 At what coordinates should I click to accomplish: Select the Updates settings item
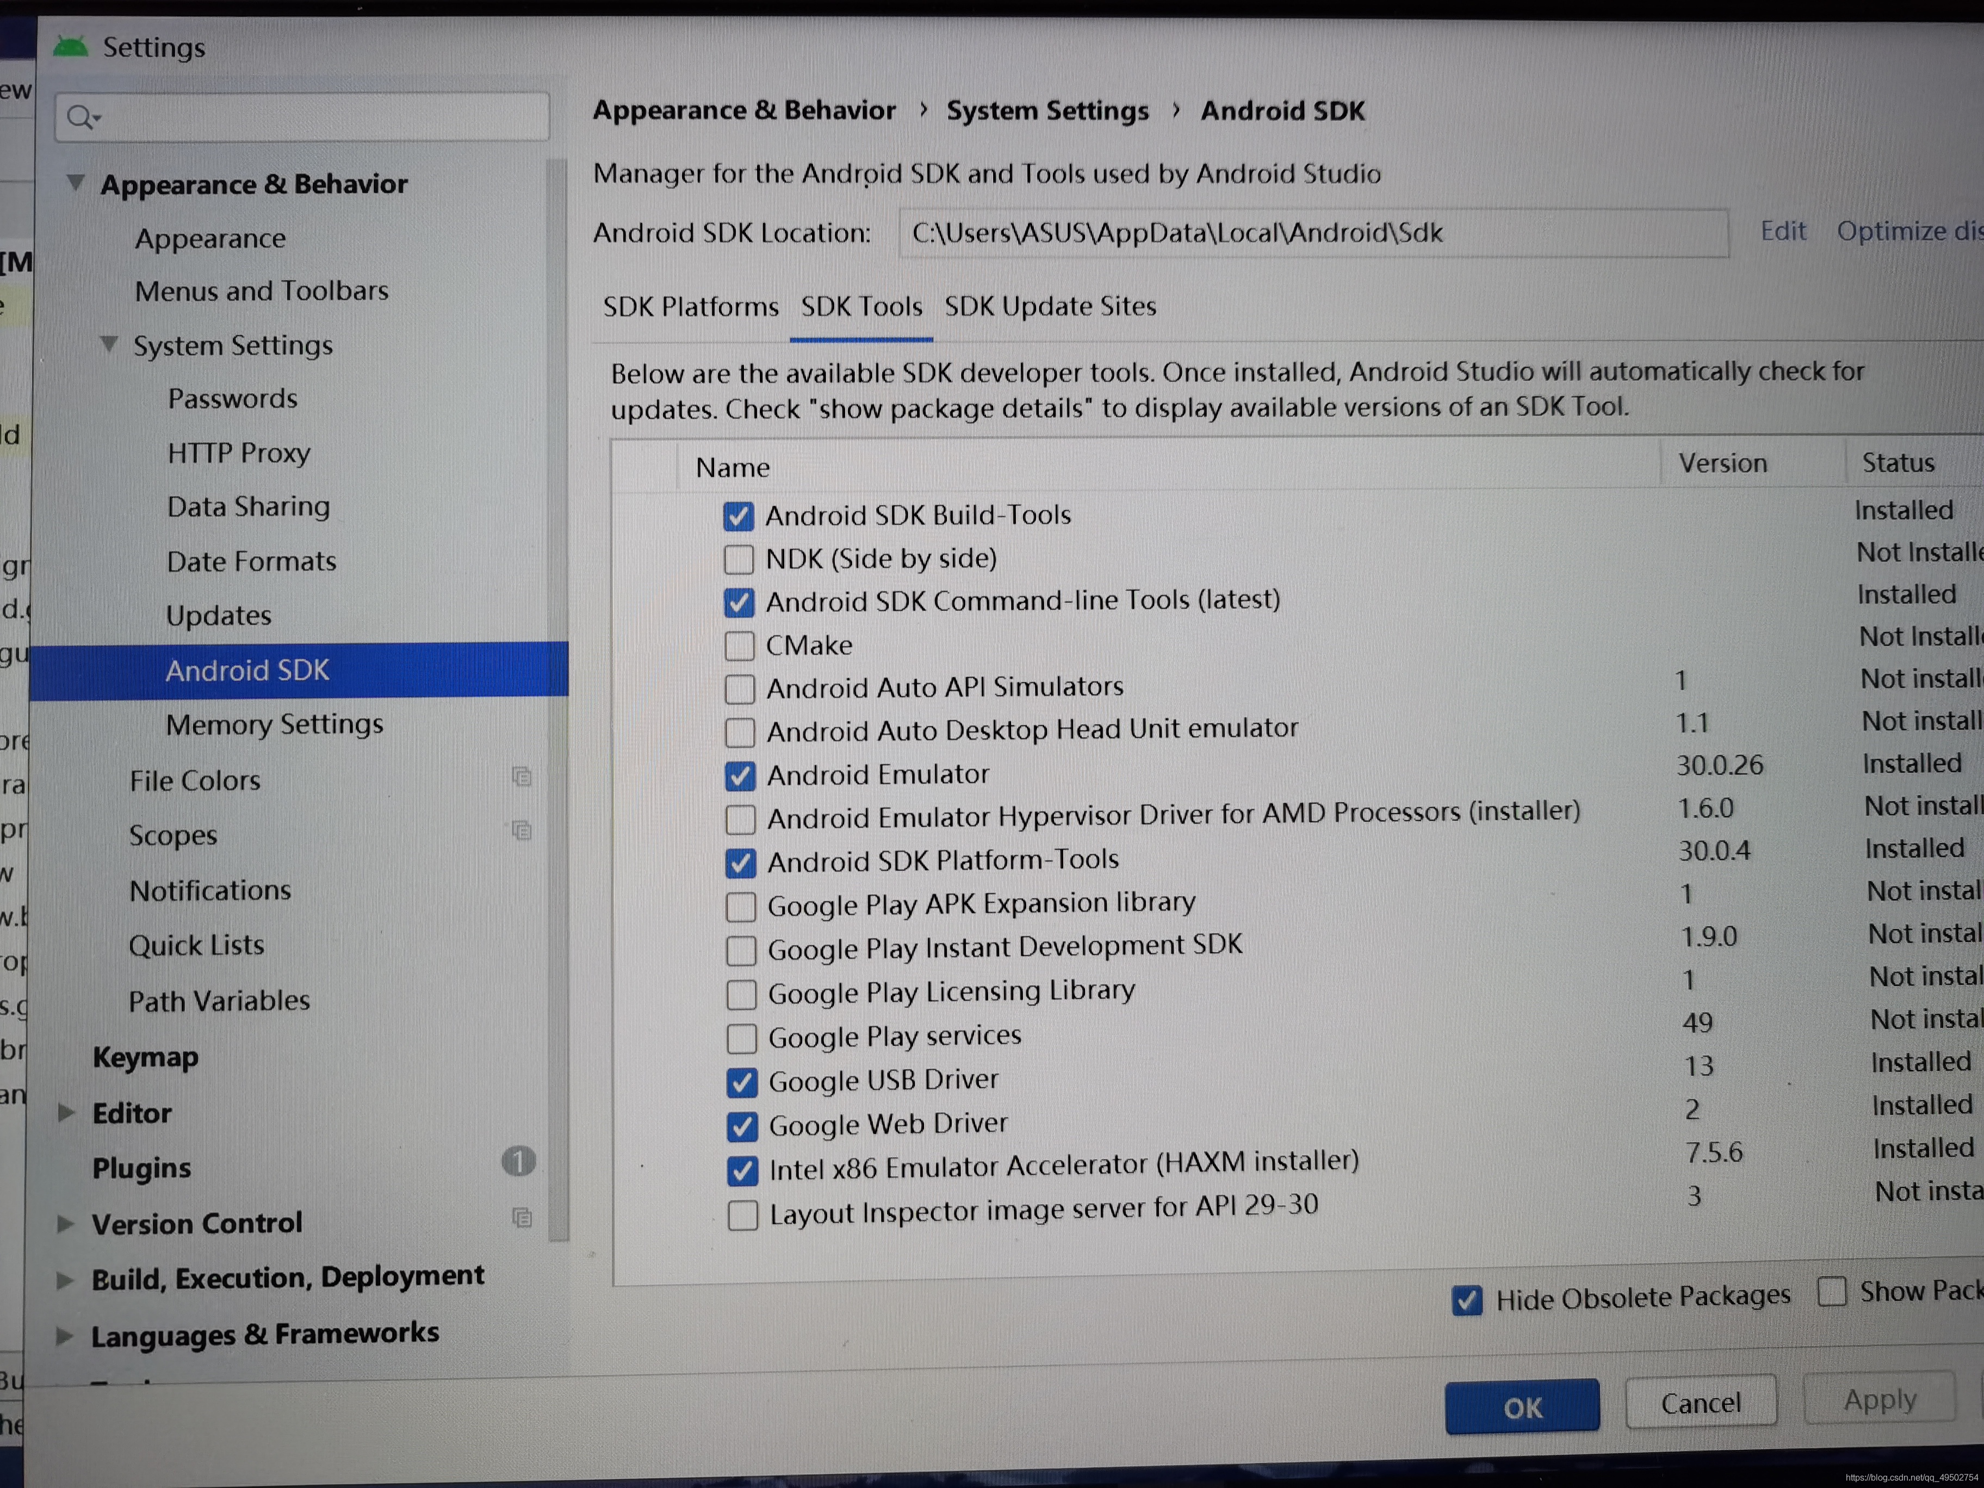coord(219,615)
